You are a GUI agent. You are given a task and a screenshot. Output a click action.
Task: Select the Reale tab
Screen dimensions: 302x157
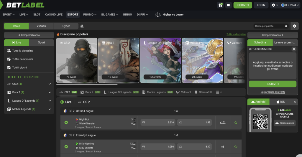tap(17, 26)
